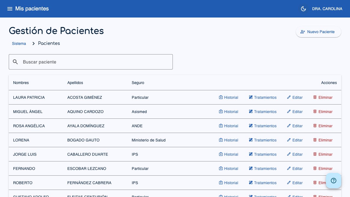Select the Pacientes breadcrumb item

(x=49, y=44)
